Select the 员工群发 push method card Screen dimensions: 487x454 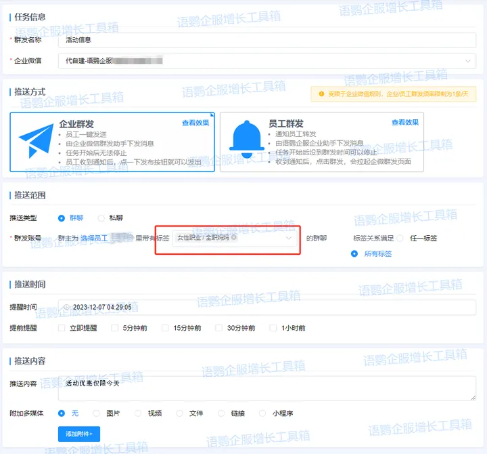click(x=321, y=142)
